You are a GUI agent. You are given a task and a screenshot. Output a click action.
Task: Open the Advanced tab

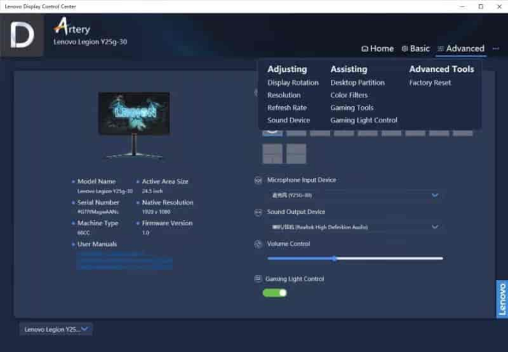(461, 48)
